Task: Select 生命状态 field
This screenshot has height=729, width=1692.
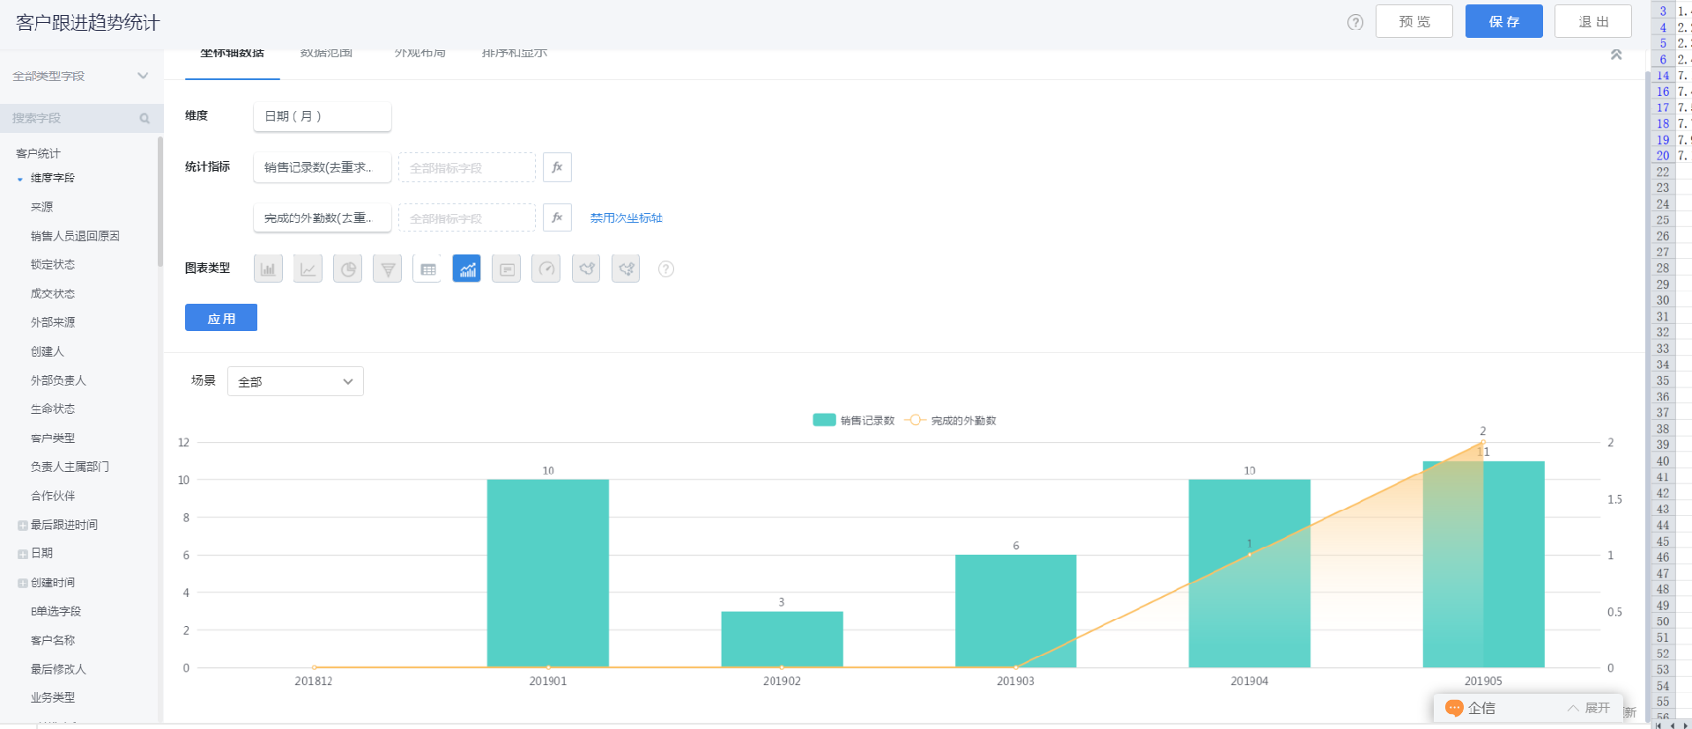Action: tap(53, 409)
